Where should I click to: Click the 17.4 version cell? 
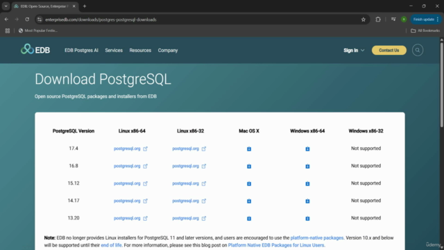coord(74,149)
